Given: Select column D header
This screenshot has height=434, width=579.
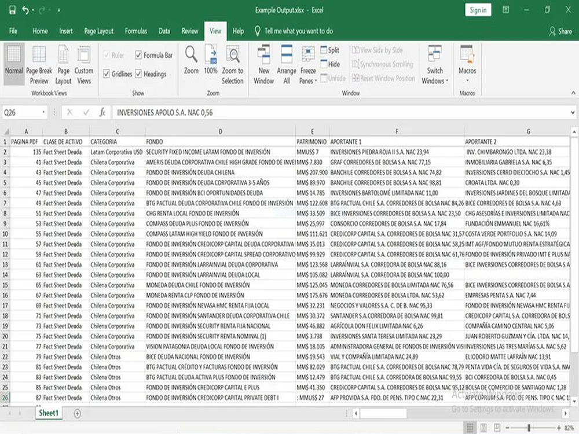Looking at the screenshot, I should tap(221, 131).
